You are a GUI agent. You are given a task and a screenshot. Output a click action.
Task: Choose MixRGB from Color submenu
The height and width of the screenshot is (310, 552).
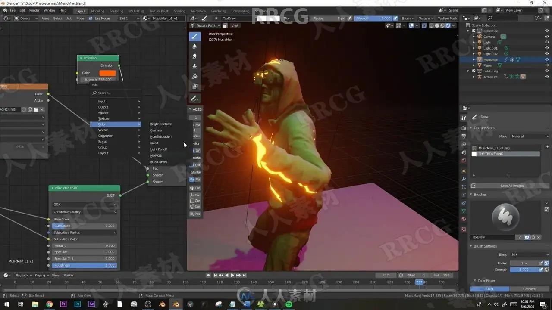click(156, 155)
